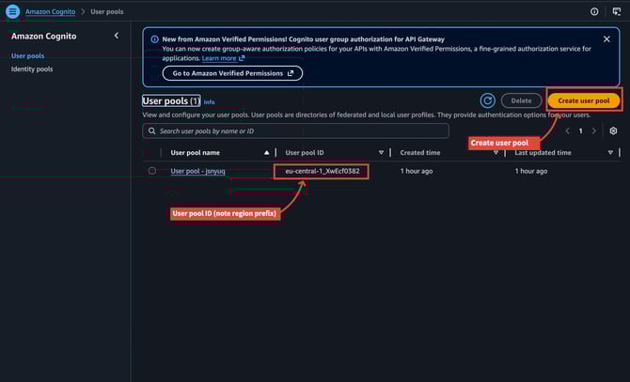Viewport: 630px width, 382px height.
Task: Dismiss the Verified Permissions banner
Action: 606,38
